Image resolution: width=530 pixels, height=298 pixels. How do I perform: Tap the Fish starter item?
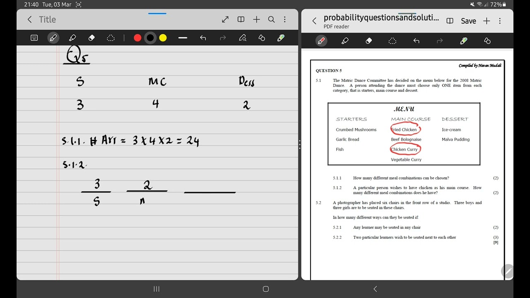coord(340,149)
